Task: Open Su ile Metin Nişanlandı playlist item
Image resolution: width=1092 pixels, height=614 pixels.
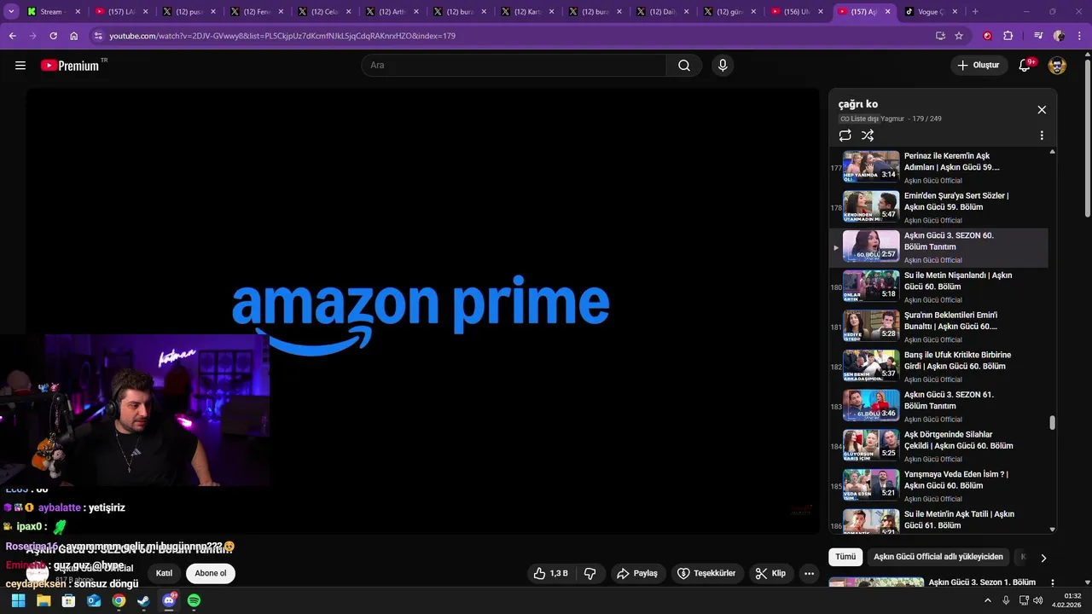Action: point(938,287)
